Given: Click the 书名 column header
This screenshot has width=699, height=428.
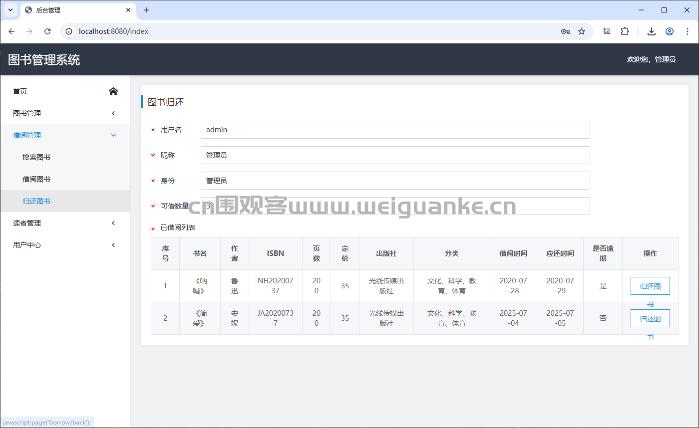Looking at the screenshot, I should [x=200, y=253].
